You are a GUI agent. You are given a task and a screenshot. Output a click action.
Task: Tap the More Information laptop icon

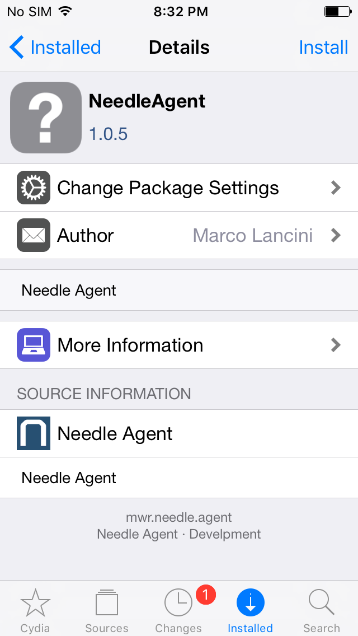click(x=34, y=345)
